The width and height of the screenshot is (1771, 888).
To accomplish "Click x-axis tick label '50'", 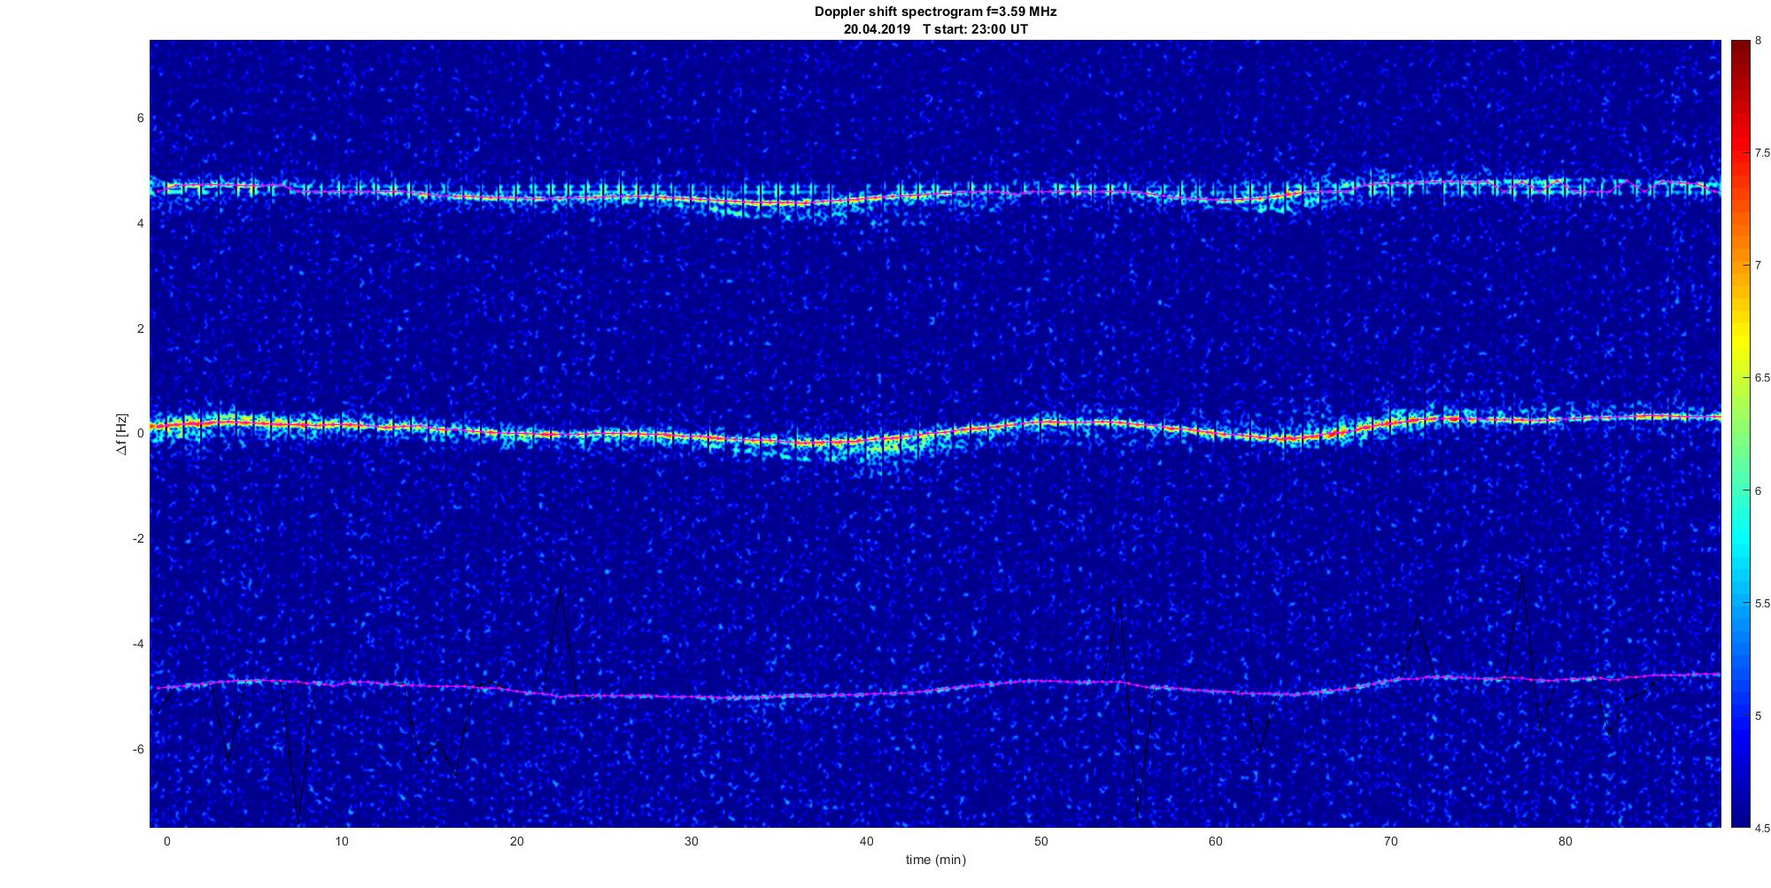I will click(1040, 841).
